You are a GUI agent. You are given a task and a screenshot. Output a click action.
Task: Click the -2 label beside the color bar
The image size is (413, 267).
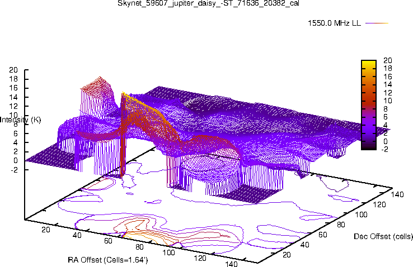click(x=384, y=149)
